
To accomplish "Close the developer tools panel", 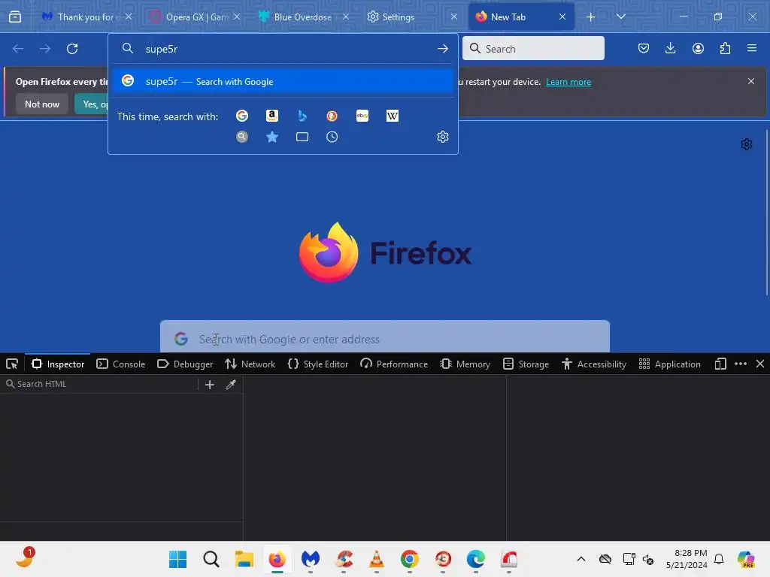I will (760, 364).
